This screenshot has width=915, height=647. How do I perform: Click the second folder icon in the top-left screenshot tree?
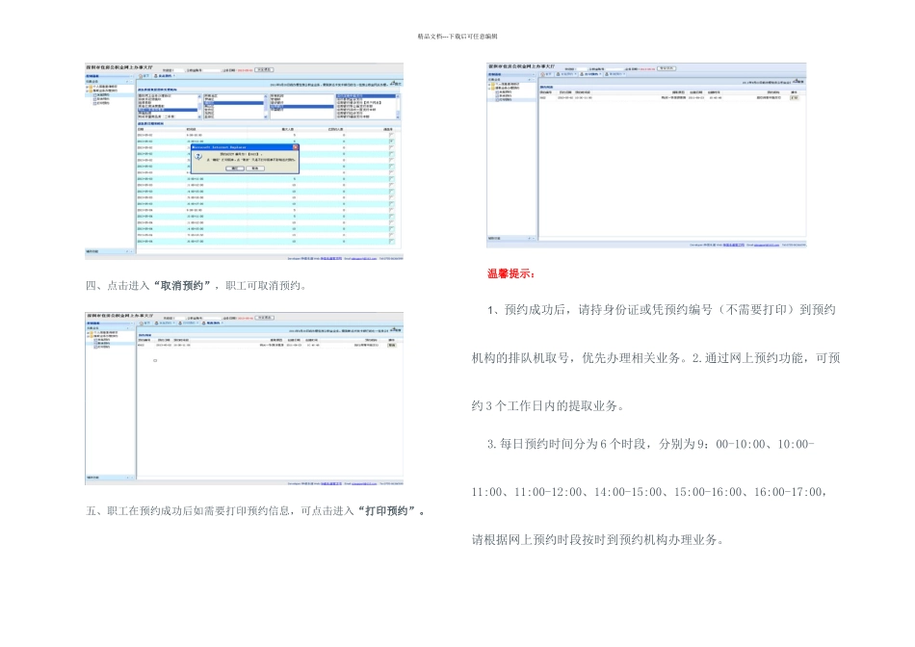pos(91,91)
